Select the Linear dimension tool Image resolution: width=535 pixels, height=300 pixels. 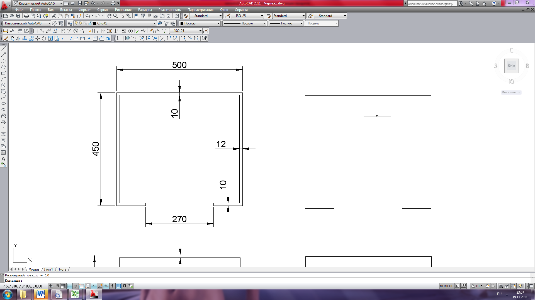pos(36,31)
